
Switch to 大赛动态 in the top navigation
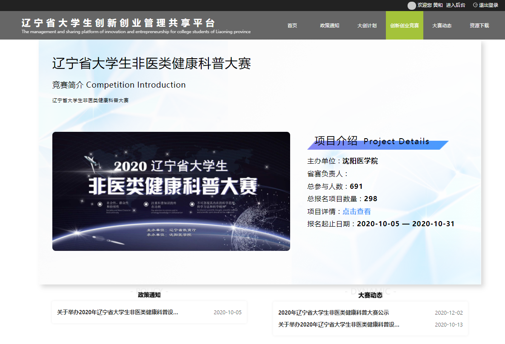(442, 26)
